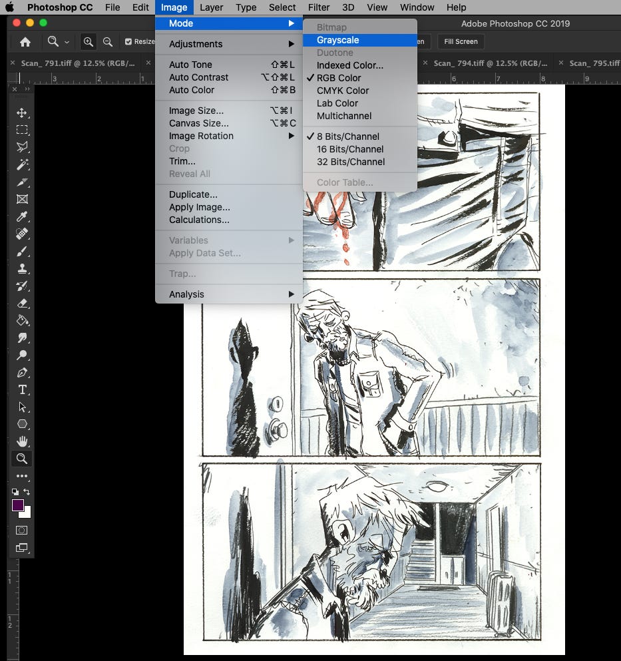
Task: Select the Paint Bucket tool
Action: [22, 321]
